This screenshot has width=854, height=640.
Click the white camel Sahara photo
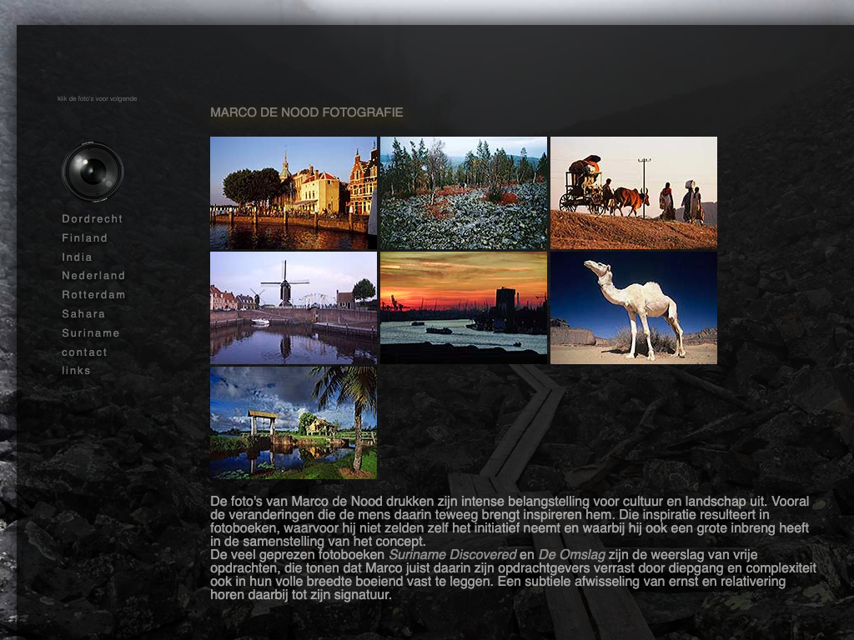[633, 307]
